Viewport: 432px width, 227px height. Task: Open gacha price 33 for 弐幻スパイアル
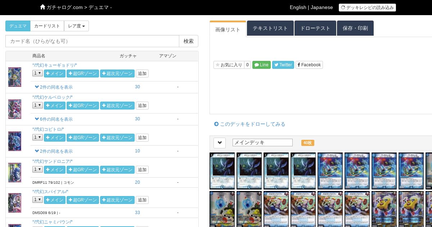pyautogui.click(x=138, y=213)
